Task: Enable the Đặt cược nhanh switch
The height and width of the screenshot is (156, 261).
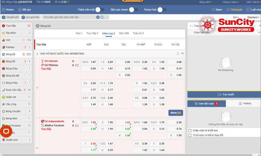Action: tap(133, 10)
